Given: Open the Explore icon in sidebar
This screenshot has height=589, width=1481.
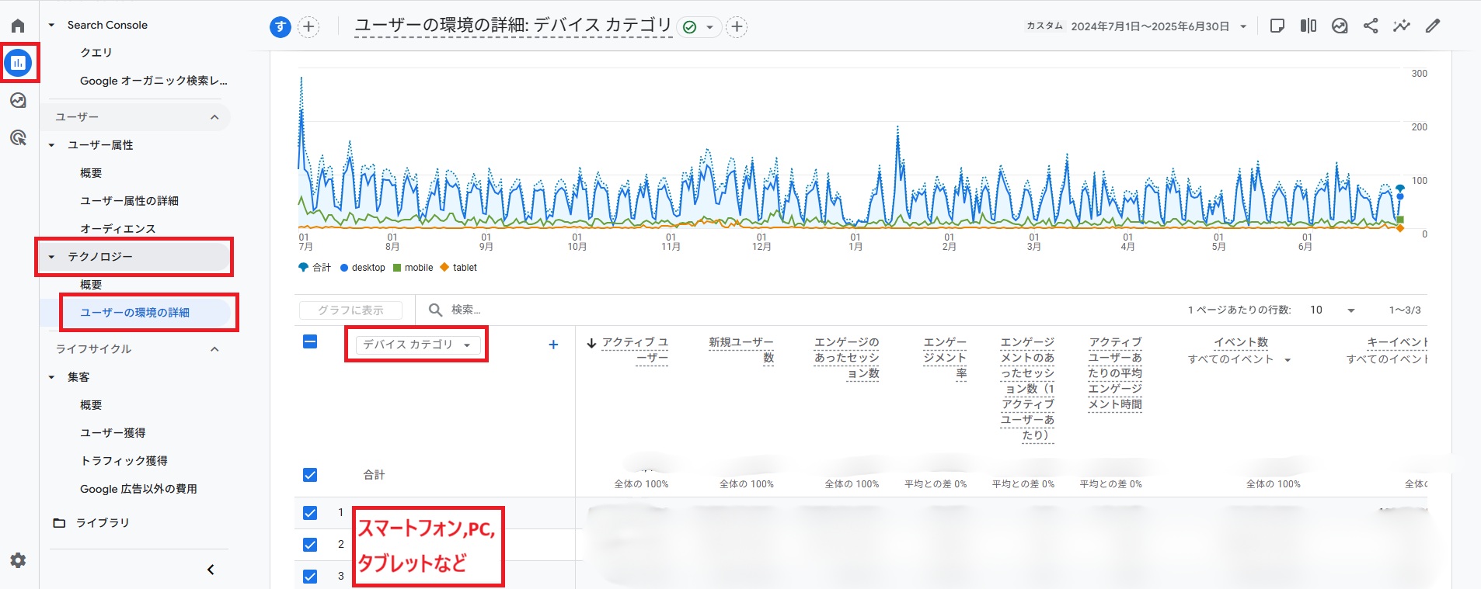Looking at the screenshot, I should coord(18,100).
